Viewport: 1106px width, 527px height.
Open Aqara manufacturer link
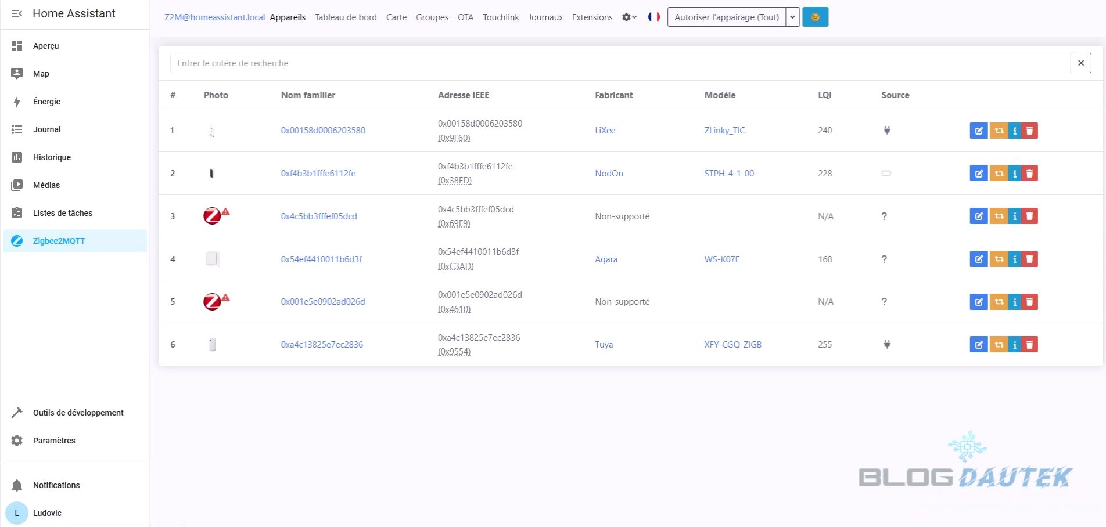pyautogui.click(x=606, y=259)
